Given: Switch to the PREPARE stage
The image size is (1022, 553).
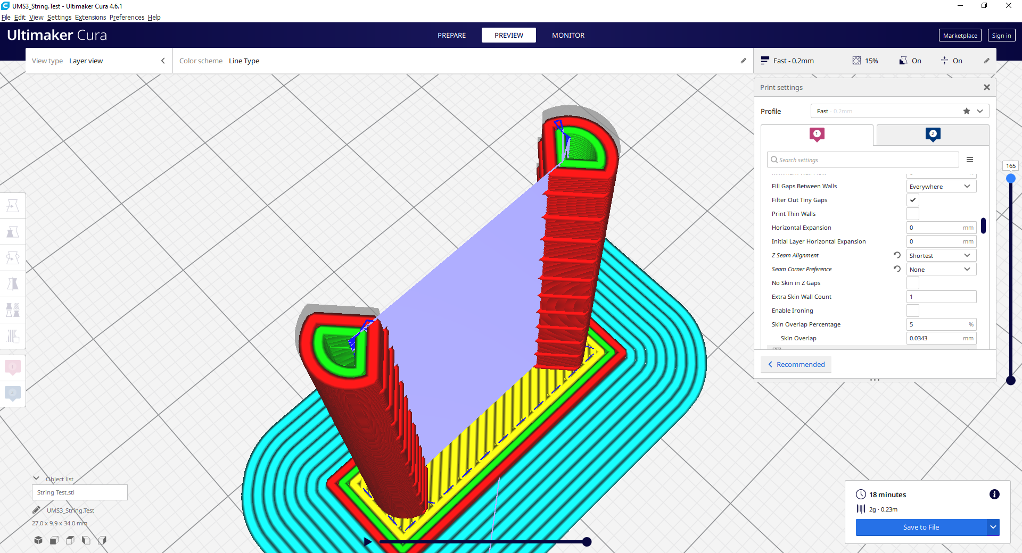Looking at the screenshot, I should (x=451, y=35).
